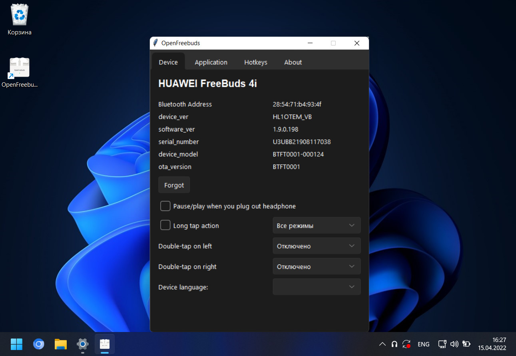
Task: Close the OpenFreebuds window
Action: (357, 43)
